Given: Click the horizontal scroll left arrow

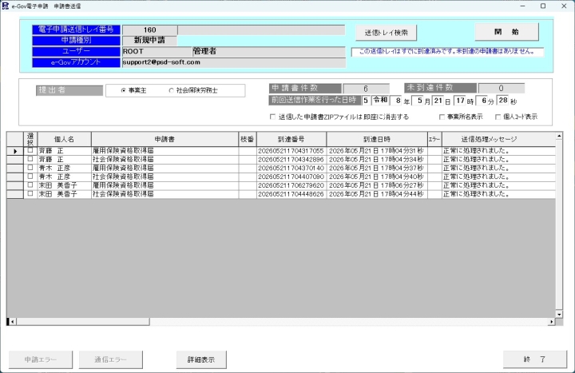Looking at the screenshot, I should click(x=12, y=322).
